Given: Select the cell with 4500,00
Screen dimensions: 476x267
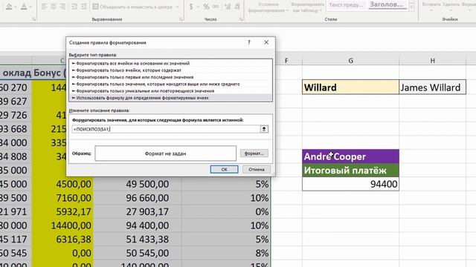Looking at the screenshot, I should pyautogui.click(x=62, y=184).
